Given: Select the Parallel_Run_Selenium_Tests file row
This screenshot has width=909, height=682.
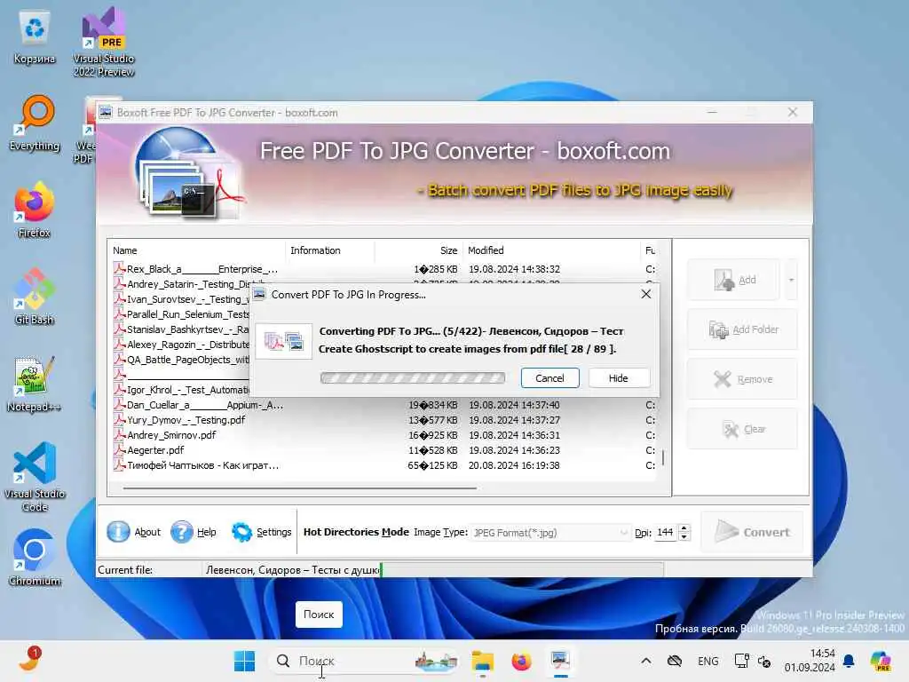Looking at the screenshot, I should [181, 314].
